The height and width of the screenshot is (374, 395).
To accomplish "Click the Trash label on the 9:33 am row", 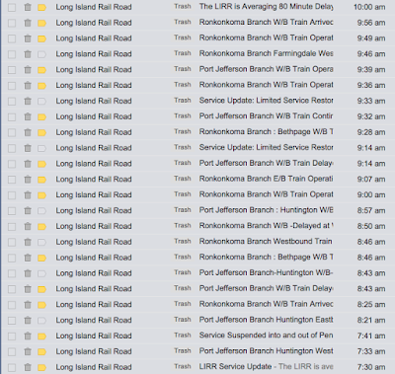I will point(183,101).
